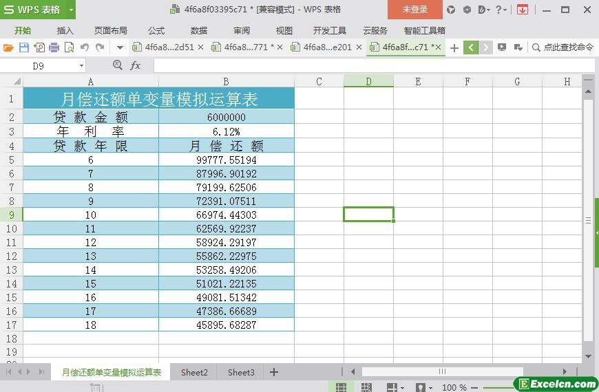
Task: Undo the last action
Action: (85, 47)
